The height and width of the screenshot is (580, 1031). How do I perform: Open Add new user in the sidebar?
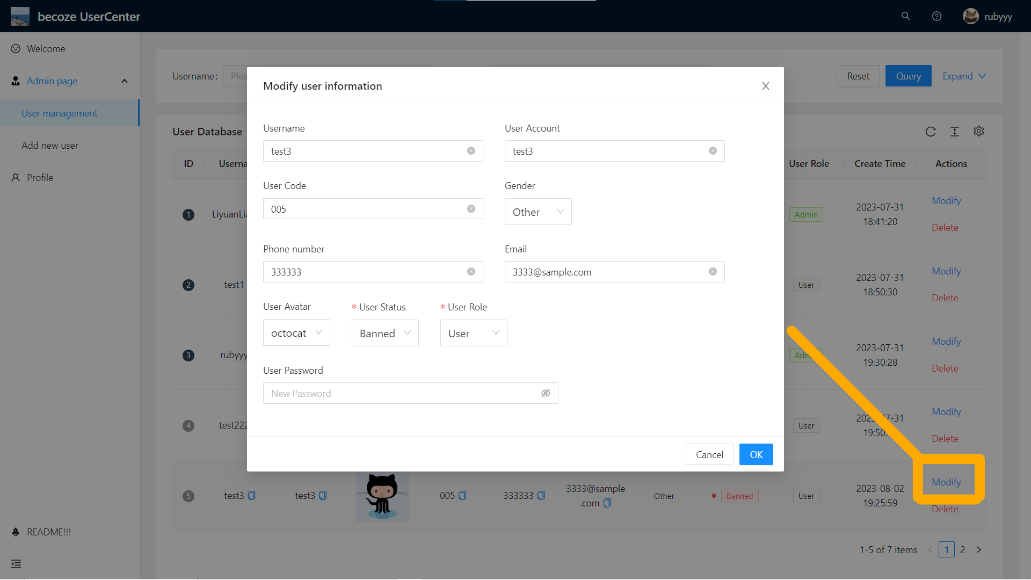pos(70,146)
